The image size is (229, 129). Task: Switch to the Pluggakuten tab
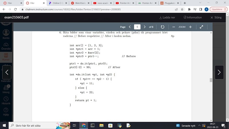coord(170,3)
